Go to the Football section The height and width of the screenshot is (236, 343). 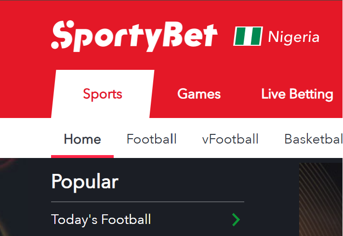(x=152, y=139)
